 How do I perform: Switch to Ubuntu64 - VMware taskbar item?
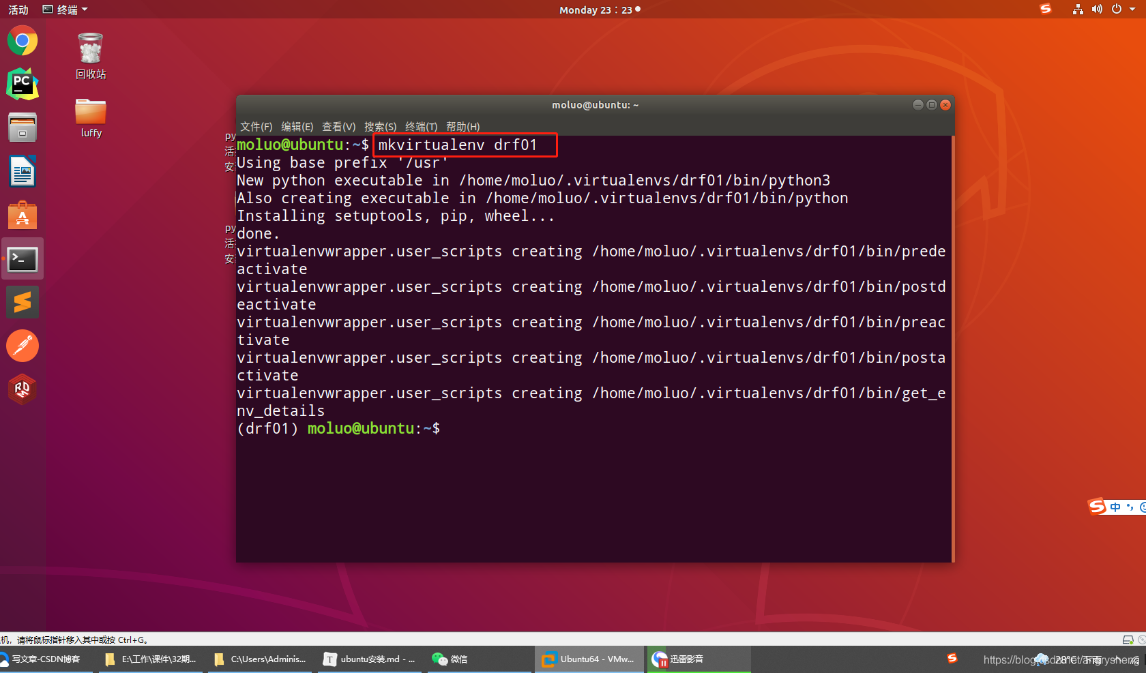pos(589,659)
